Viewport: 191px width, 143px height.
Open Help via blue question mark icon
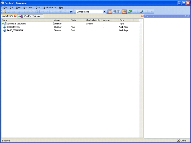coord(71,12)
